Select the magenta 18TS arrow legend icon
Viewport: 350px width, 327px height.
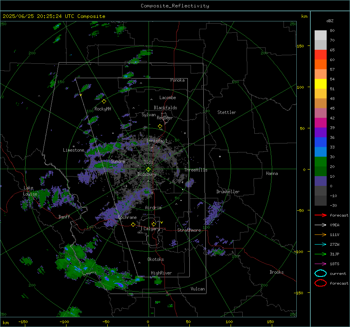[320, 264]
